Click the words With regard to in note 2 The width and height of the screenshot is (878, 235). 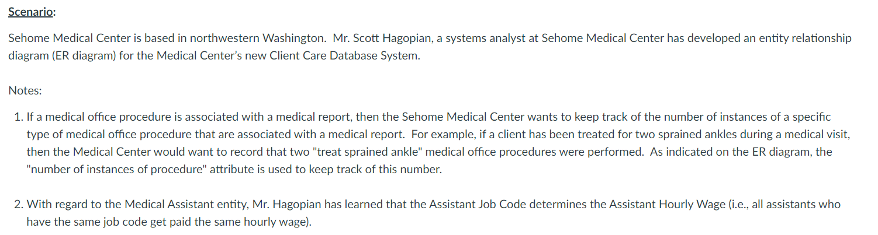coord(56,205)
